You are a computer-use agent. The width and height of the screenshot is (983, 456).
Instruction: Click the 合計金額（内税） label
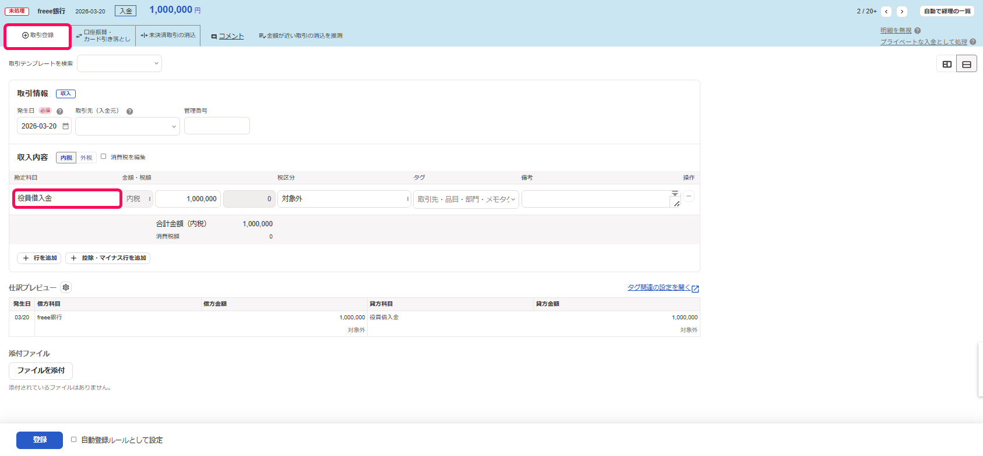[181, 224]
